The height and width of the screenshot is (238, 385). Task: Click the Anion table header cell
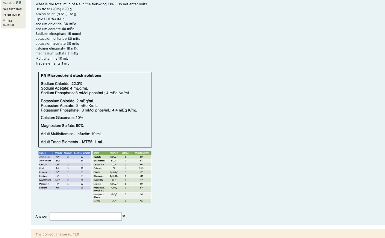point(100,153)
